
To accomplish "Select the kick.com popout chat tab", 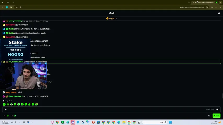I will (x=205, y=2).
